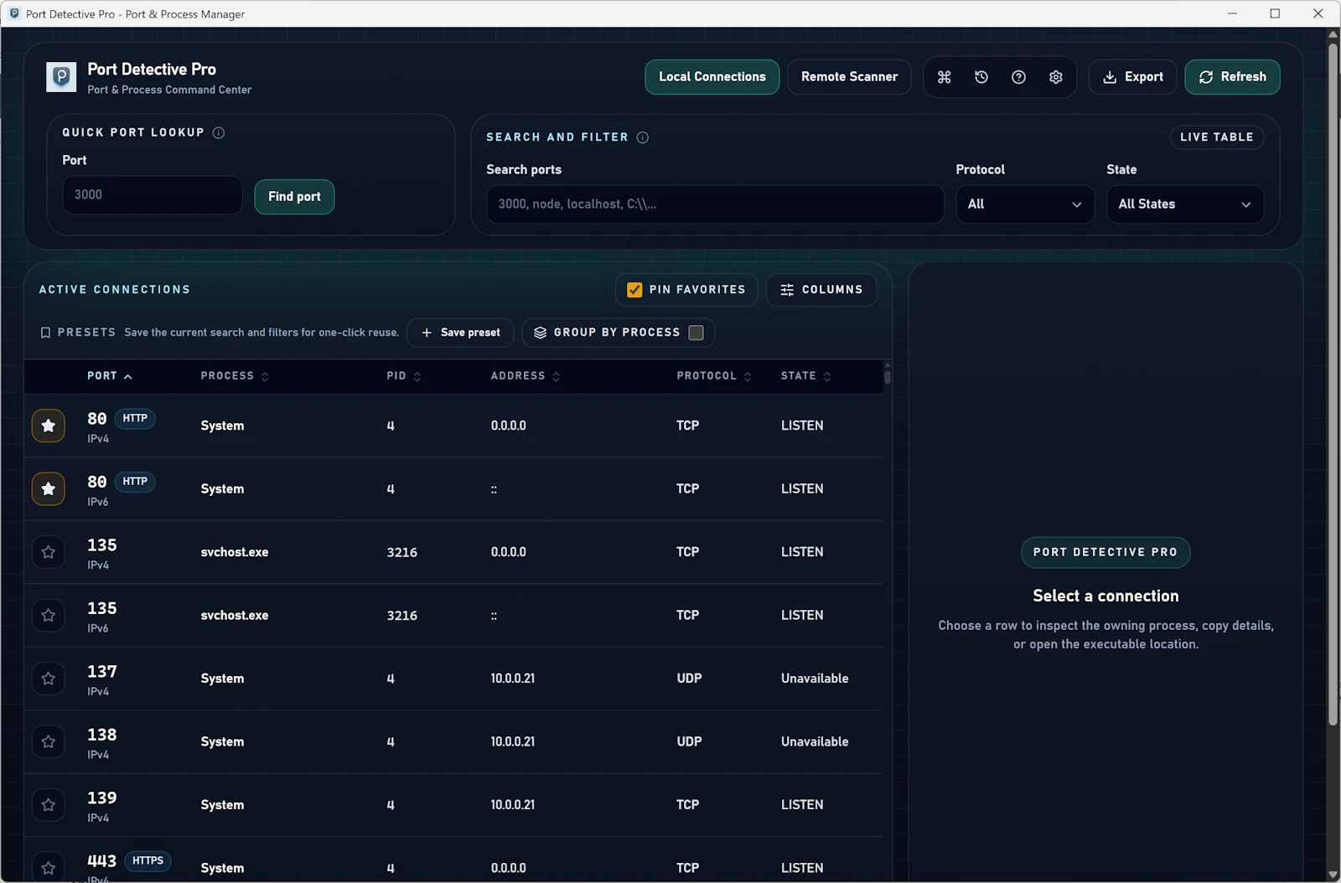Click UDP protocol in port 138 row
Screen dimensions: 1341x883
click(x=689, y=741)
